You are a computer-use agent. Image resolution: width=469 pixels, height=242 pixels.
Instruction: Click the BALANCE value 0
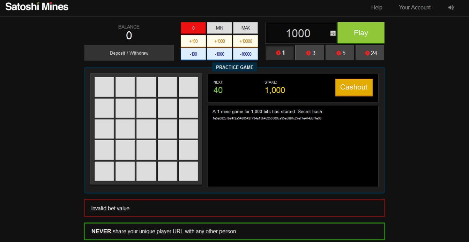(x=129, y=36)
